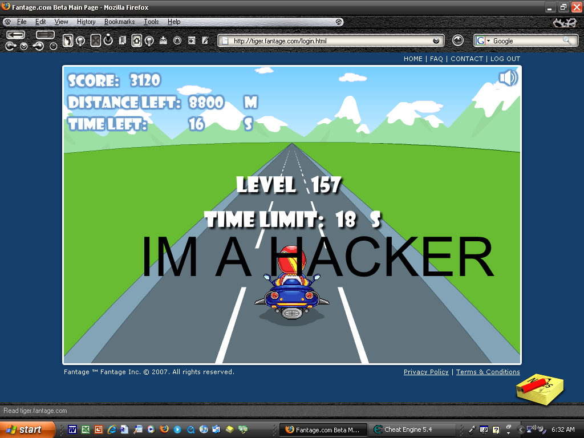This screenshot has width=584, height=438.
Task: Click the microphone icon in language bar
Action: click(x=472, y=429)
